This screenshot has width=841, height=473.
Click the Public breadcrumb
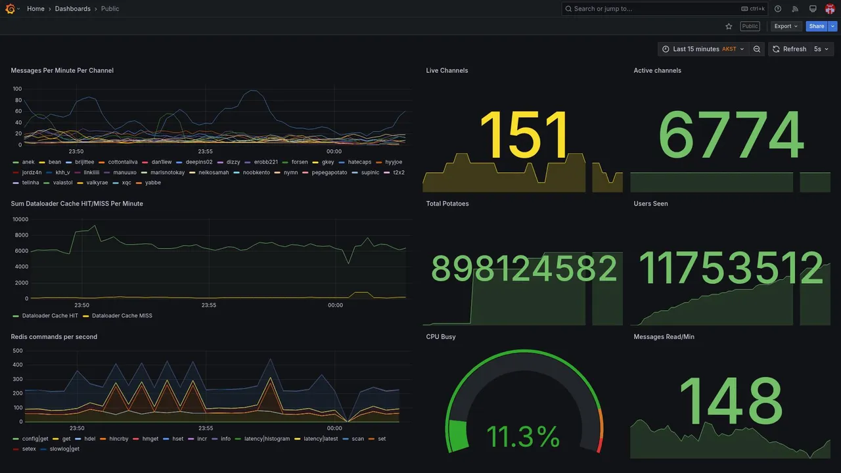pyautogui.click(x=110, y=9)
